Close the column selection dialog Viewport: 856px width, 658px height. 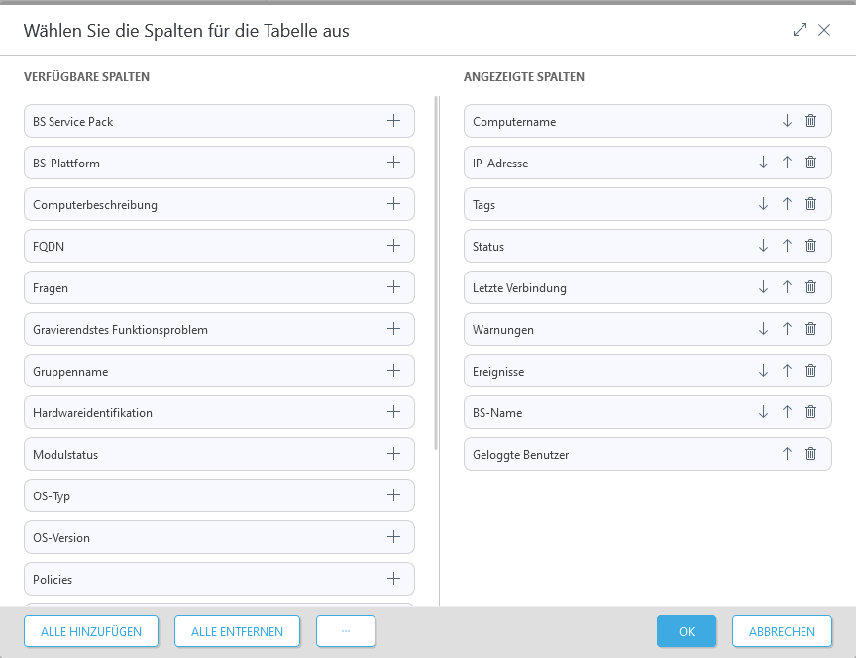pyautogui.click(x=824, y=30)
